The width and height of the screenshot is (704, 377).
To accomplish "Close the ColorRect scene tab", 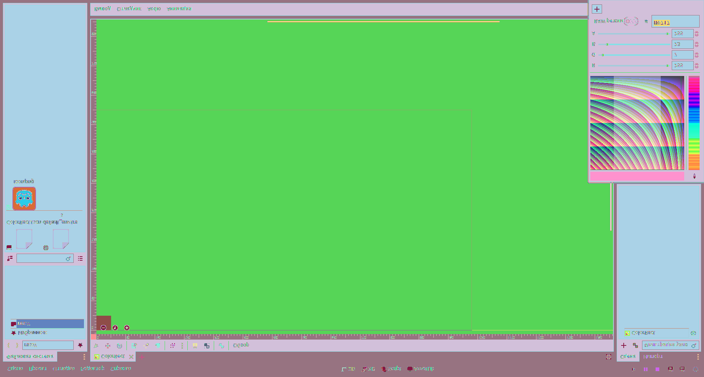I will pyautogui.click(x=131, y=357).
